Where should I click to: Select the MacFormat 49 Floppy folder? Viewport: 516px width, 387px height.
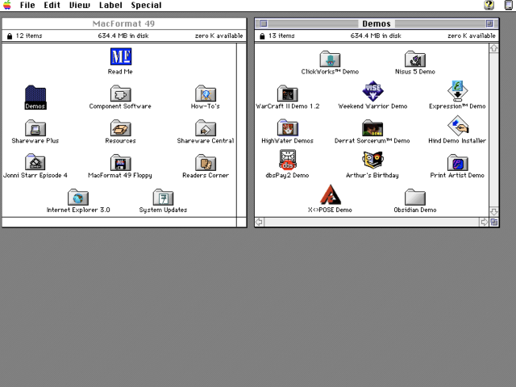pos(120,163)
